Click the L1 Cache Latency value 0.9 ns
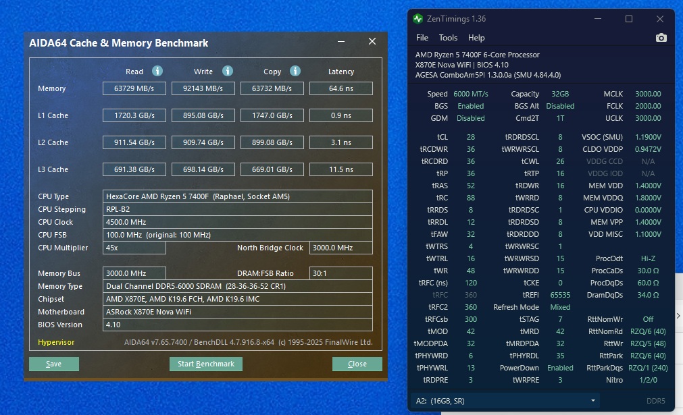 point(341,115)
